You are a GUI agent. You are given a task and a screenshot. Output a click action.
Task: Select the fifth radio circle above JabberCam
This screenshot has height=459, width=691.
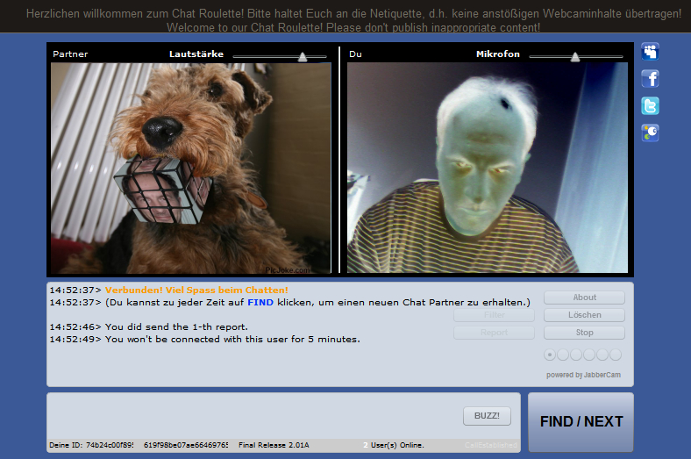(602, 355)
